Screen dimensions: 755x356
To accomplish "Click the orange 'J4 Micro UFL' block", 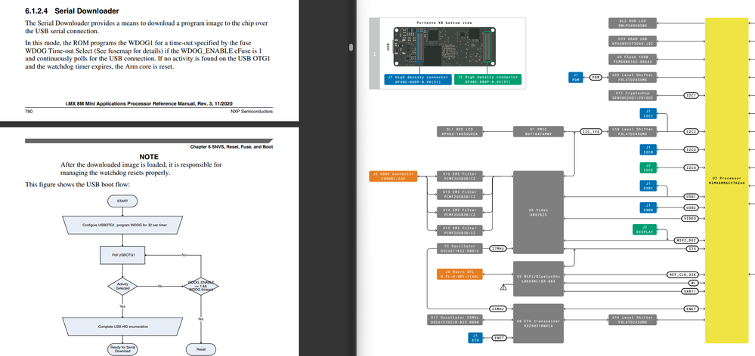I will [459, 274].
